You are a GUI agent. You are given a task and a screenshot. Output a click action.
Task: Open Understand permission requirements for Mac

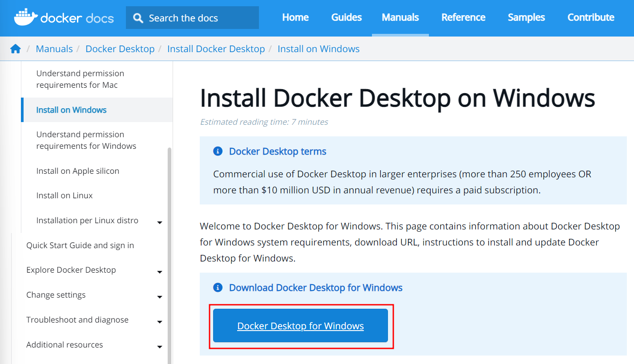click(80, 79)
